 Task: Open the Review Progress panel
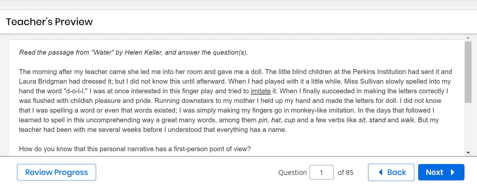coord(57,172)
